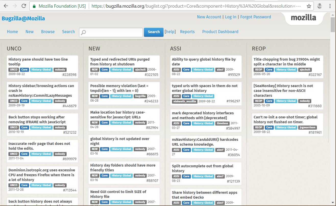This screenshot has height=206, width=336.
Task: Open bug about Dominion.isotropic.org excessive CPU
Action: 42,175
